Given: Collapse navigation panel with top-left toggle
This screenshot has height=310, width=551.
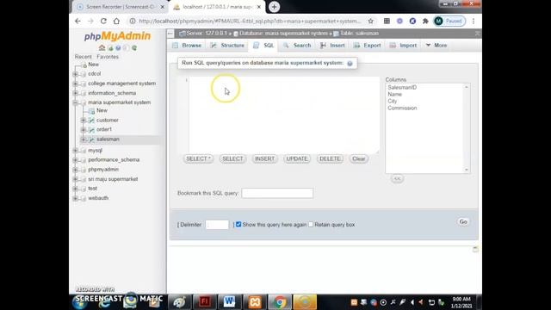Looking at the screenshot, I should coord(170,34).
